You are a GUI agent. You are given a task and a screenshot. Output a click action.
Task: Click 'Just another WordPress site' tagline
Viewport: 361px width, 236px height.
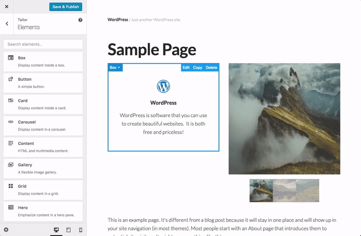click(156, 20)
